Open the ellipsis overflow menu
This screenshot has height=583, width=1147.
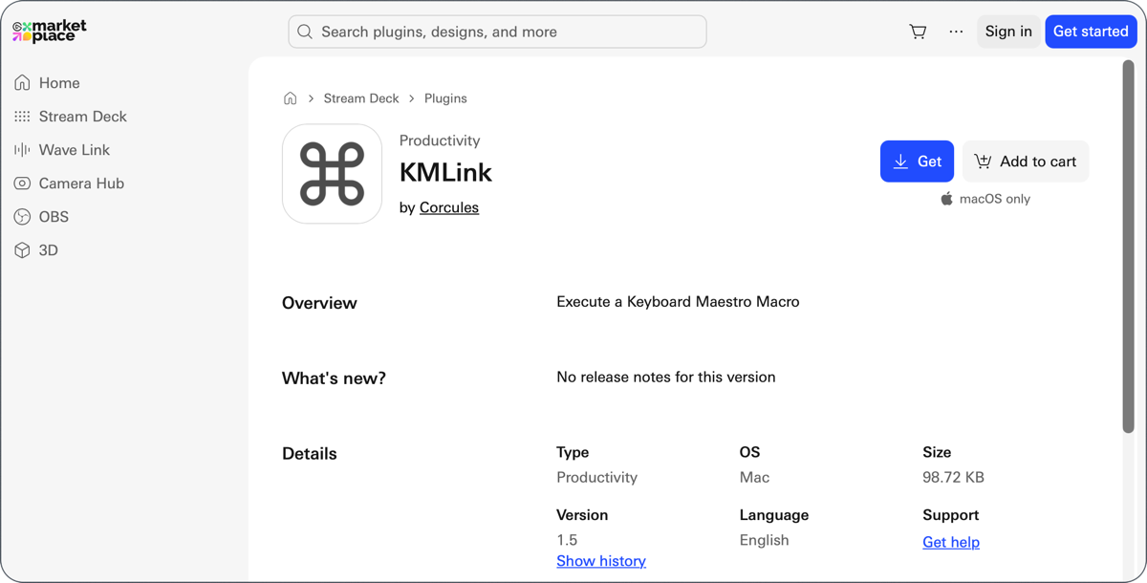956,31
